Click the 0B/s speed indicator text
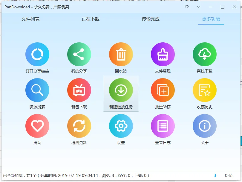Screen dimensions: 242x182 coord(229,175)
